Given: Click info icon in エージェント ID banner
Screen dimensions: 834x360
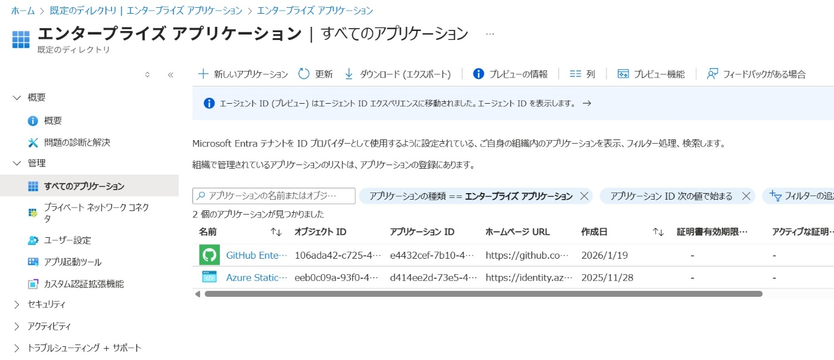Looking at the screenshot, I should coord(209,103).
